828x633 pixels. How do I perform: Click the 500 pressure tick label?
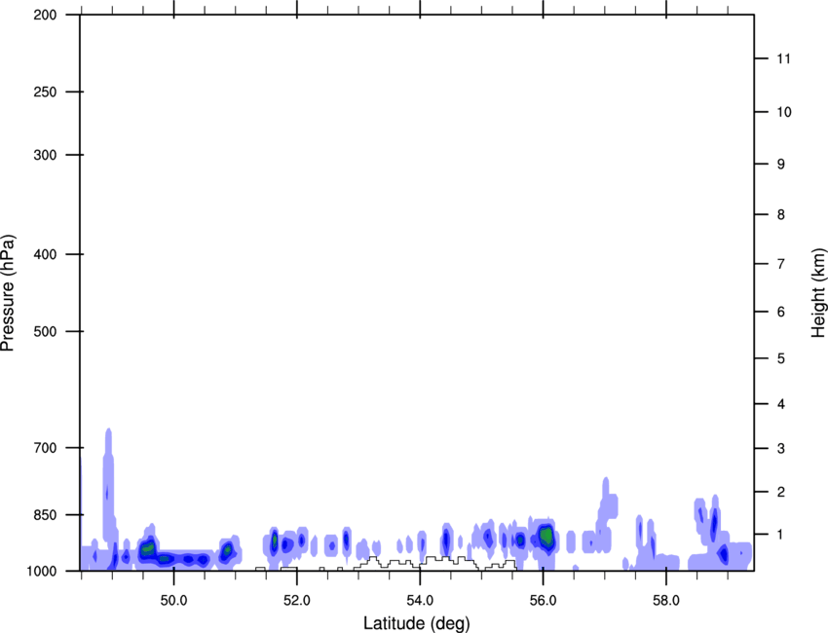pos(45,331)
